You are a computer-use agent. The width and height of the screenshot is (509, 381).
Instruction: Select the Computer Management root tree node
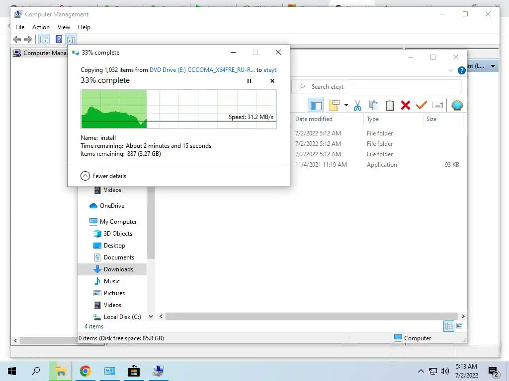pos(40,53)
